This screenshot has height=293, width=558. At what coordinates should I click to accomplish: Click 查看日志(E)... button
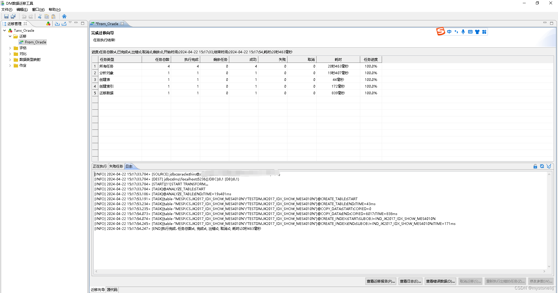(410, 281)
